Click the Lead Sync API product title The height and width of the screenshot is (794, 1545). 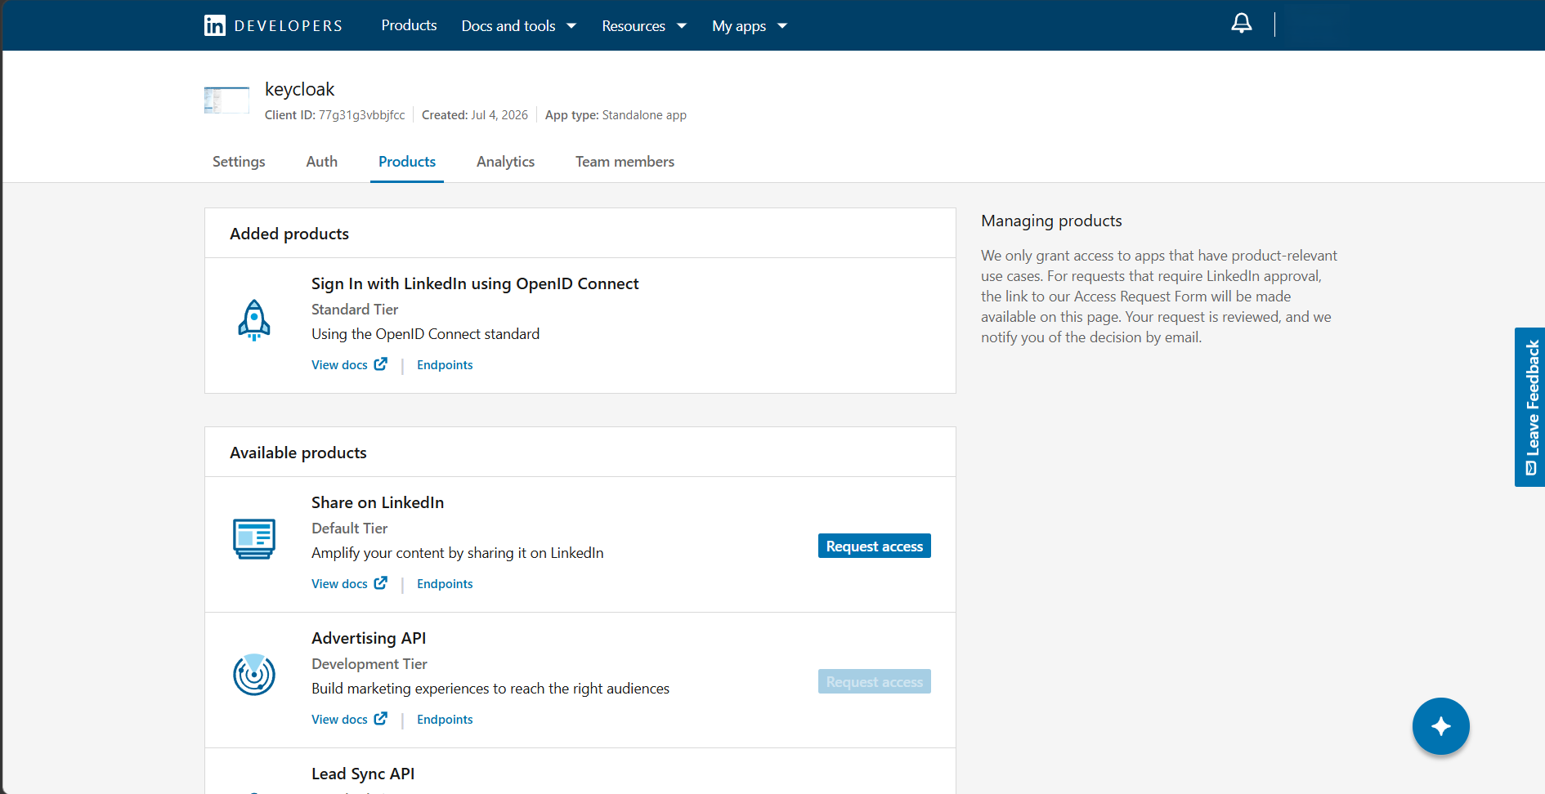click(x=363, y=774)
